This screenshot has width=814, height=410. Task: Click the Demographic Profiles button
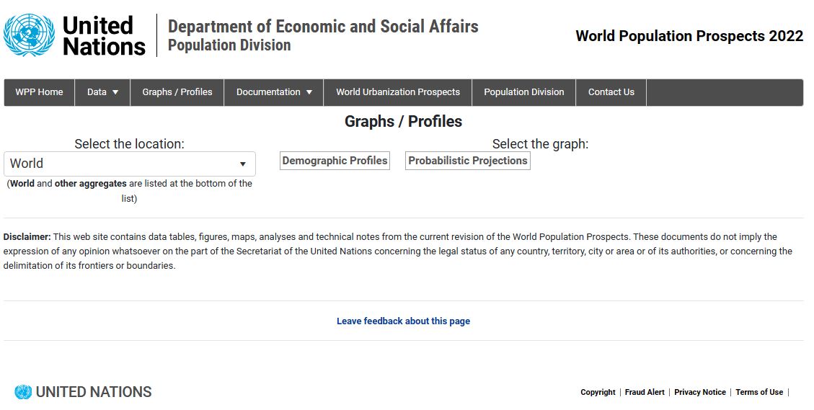coord(335,161)
